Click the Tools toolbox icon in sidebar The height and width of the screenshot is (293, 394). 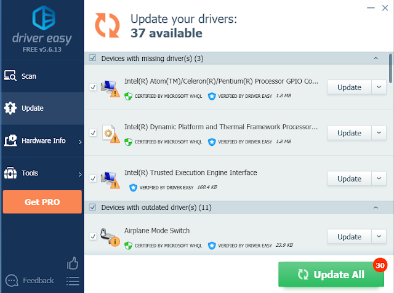coord(10,173)
